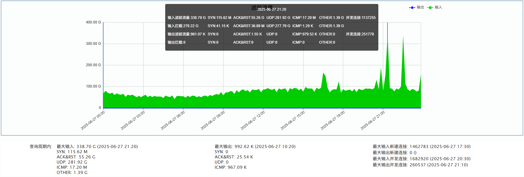Screen dimensions: 524x177
Task: Click the 2025-06-27 21:20 tooltip header
Action: 271,9
